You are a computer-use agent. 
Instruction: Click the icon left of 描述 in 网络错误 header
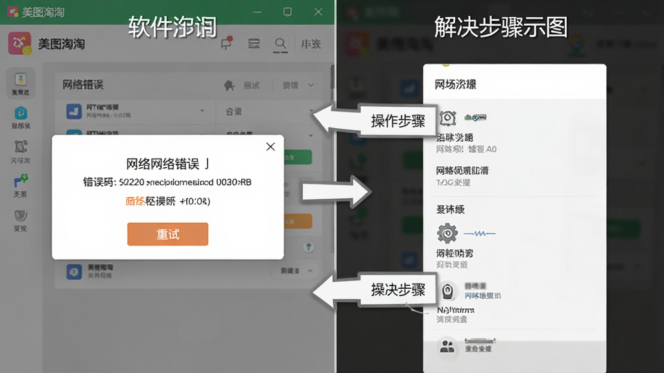click(x=229, y=85)
